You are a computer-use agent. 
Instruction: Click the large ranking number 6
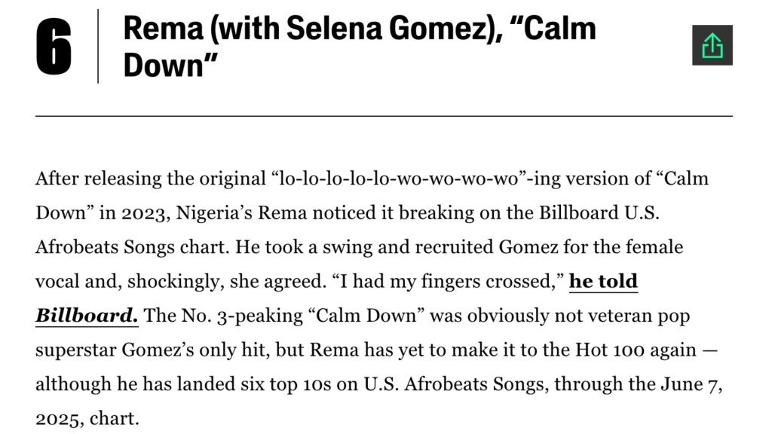(54, 47)
